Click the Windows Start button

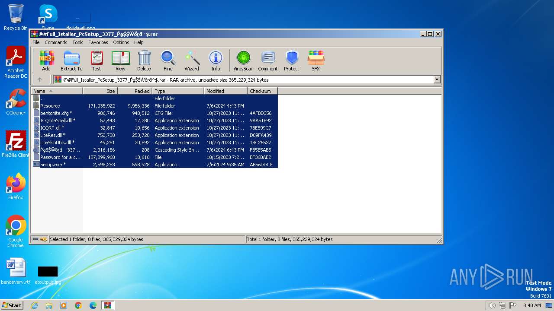tap(12, 305)
